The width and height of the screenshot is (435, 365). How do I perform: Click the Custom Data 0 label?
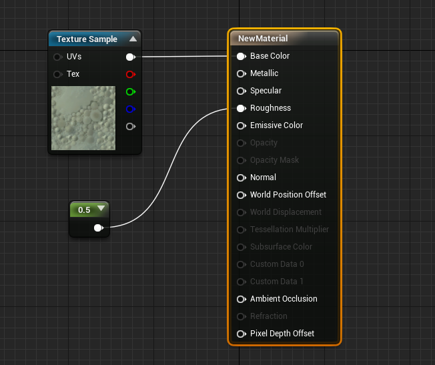(x=277, y=264)
